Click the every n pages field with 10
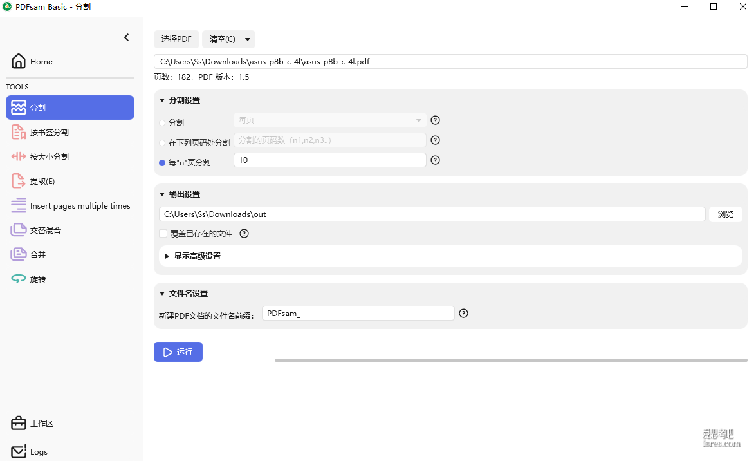Viewport: 756px width, 461px height. [330, 160]
